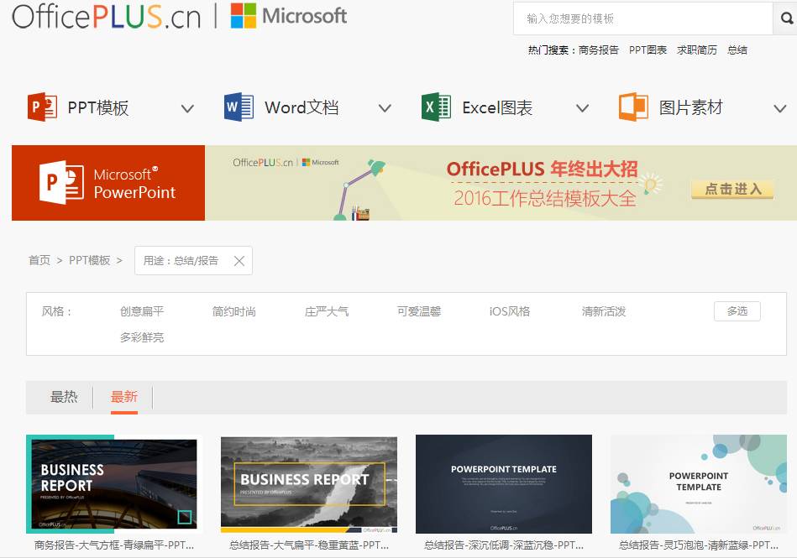Click the 多选 multi-select button

coord(737,311)
